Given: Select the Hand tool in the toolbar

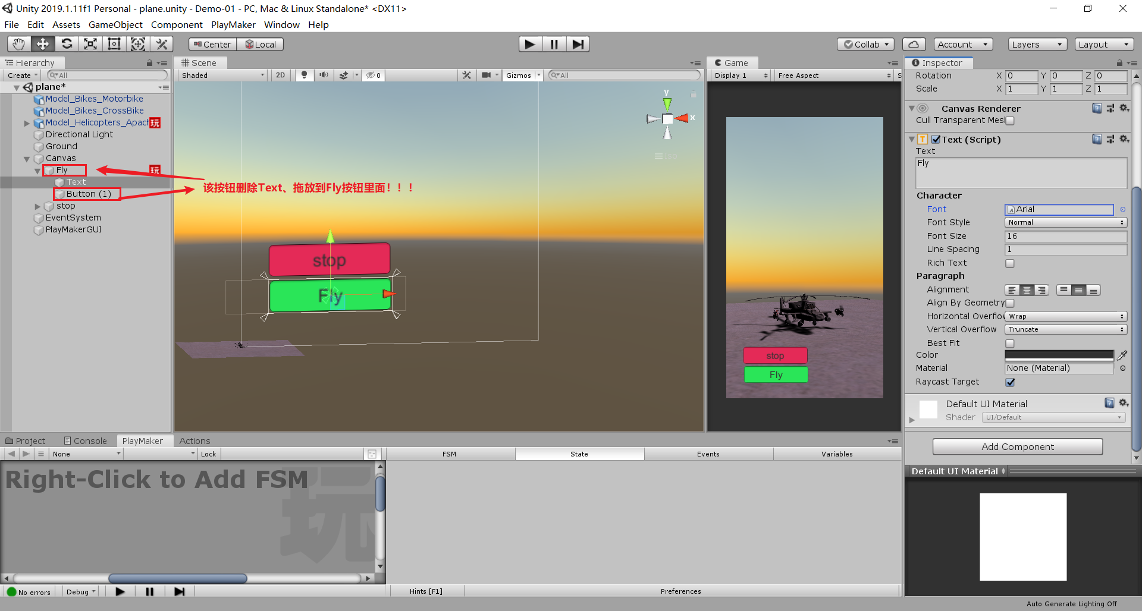Looking at the screenshot, I should pos(18,43).
